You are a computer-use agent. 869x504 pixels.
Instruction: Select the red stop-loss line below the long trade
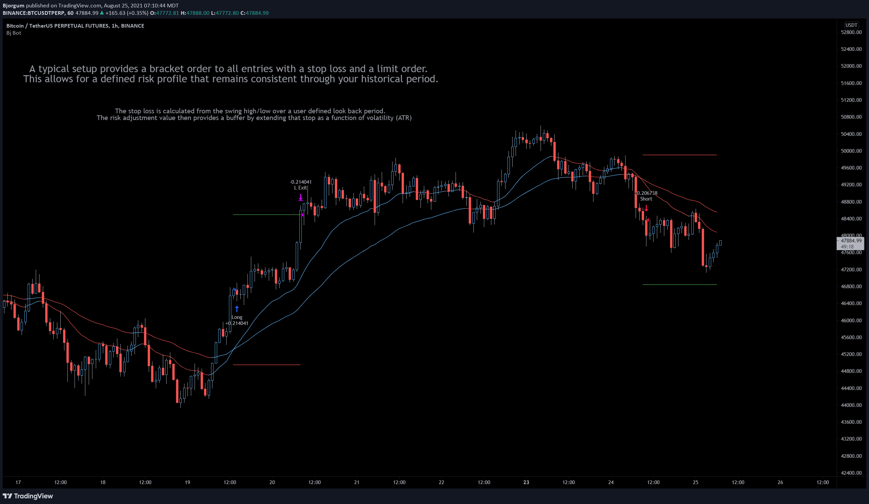click(266, 365)
